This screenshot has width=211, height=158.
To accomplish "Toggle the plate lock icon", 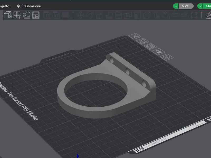I will (158, 52).
